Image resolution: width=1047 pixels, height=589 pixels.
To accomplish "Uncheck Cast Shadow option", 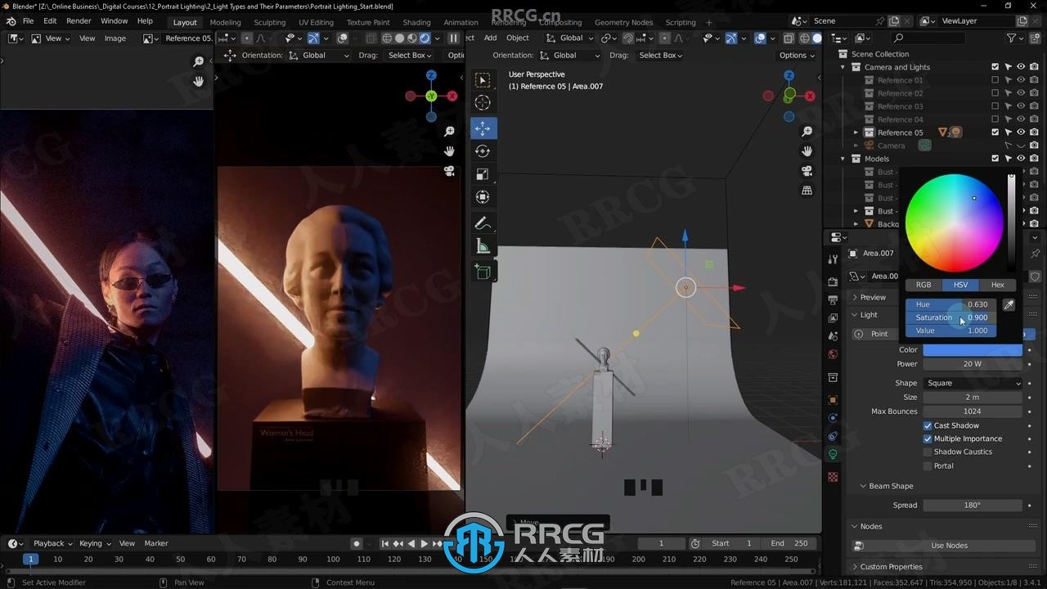I will [x=928, y=425].
